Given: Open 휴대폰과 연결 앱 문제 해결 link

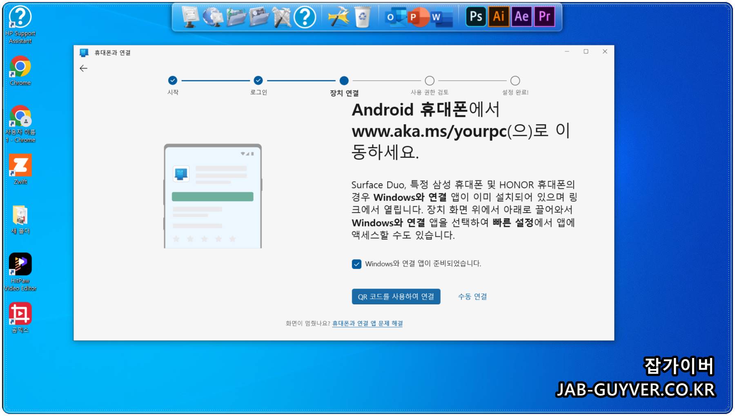Looking at the screenshot, I should [x=367, y=323].
